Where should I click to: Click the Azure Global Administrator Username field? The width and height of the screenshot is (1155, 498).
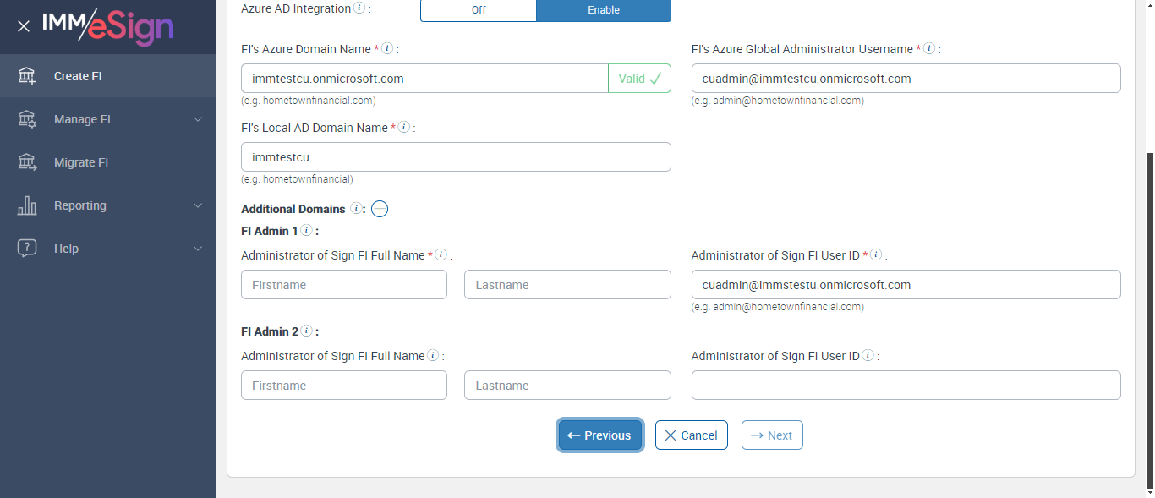pos(906,79)
